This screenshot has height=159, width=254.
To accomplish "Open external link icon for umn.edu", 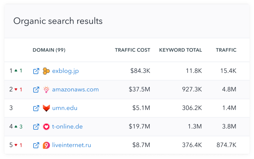I will 36,108.
